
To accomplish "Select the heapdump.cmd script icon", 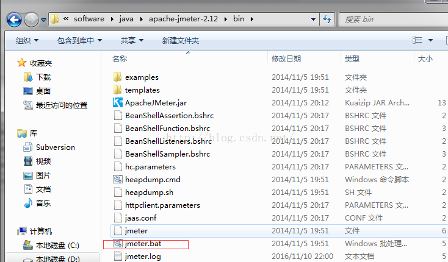I will tap(118, 179).
